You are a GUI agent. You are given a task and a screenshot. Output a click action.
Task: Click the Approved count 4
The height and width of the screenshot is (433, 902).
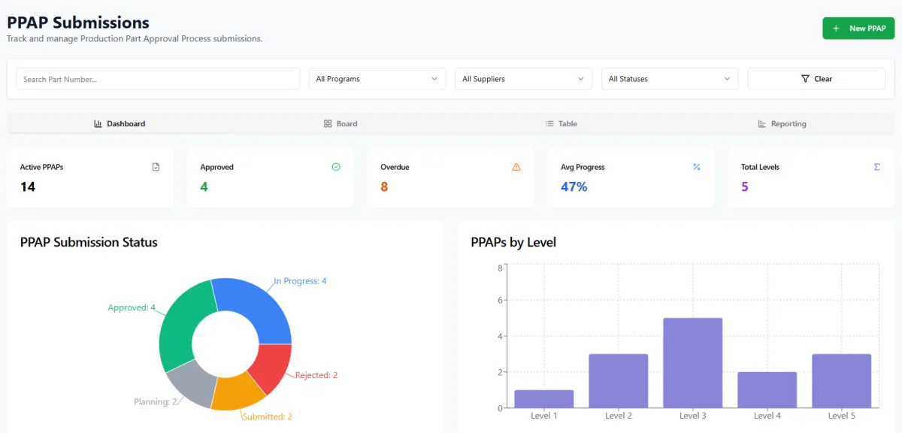point(204,186)
